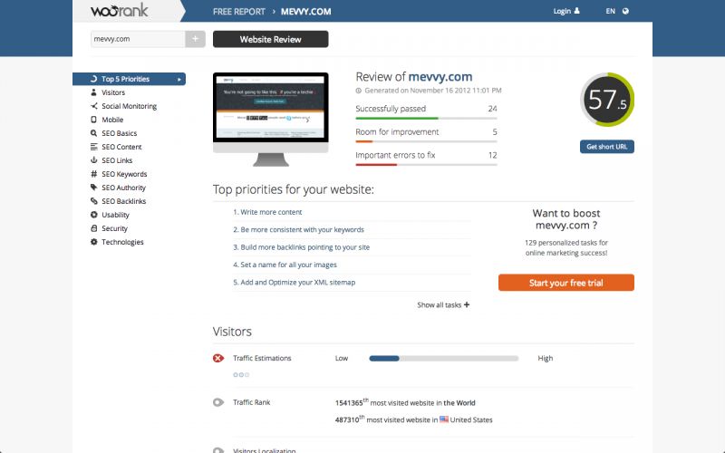Click MEVVY.COM breadcrumb
This screenshot has width=725, height=453.
305,12
